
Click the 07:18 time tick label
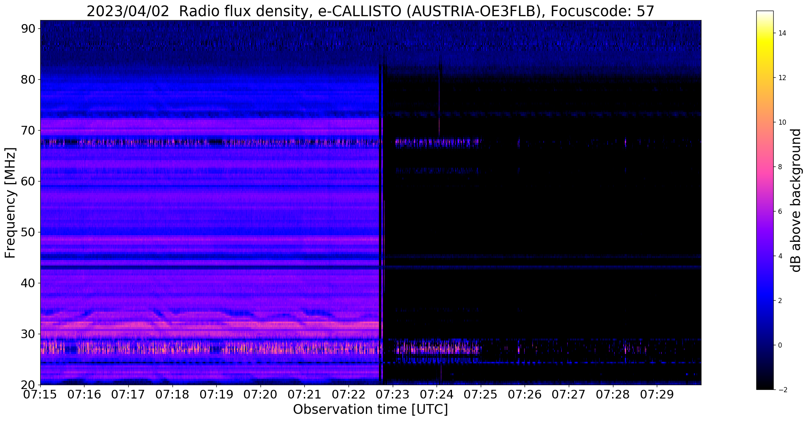point(172,395)
